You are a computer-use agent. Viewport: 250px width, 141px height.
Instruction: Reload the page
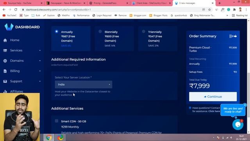click(16, 9)
